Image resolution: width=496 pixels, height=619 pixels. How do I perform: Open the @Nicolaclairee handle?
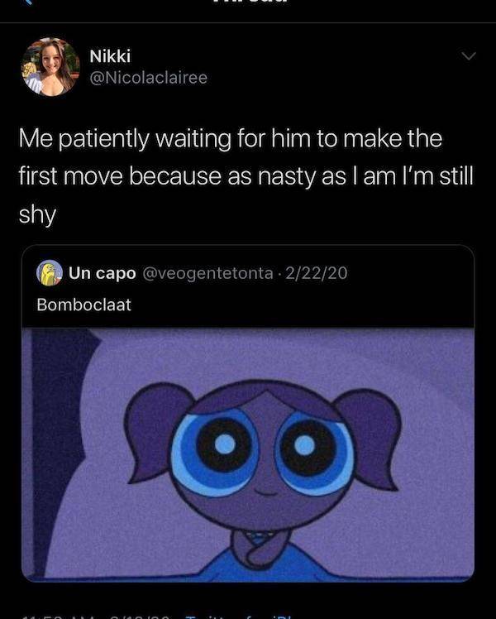click(149, 77)
